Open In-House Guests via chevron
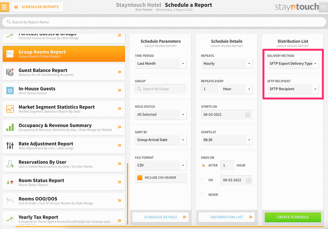This screenshot has width=328, height=229. click(119, 90)
